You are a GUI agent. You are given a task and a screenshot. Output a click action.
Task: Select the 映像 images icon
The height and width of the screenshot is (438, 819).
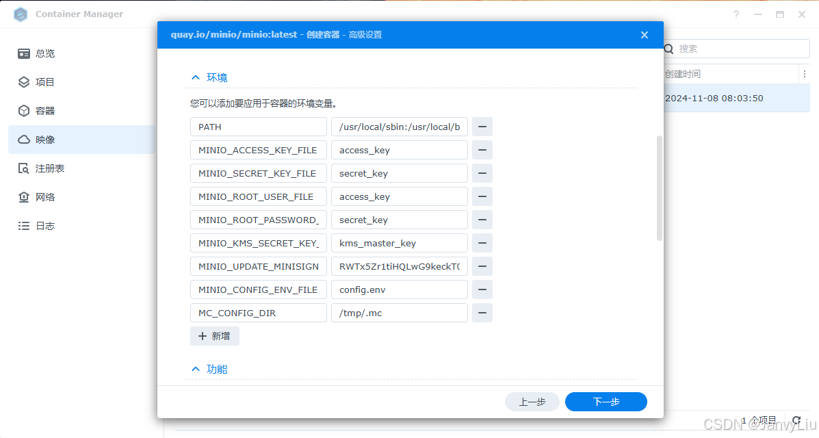pyautogui.click(x=22, y=139)
